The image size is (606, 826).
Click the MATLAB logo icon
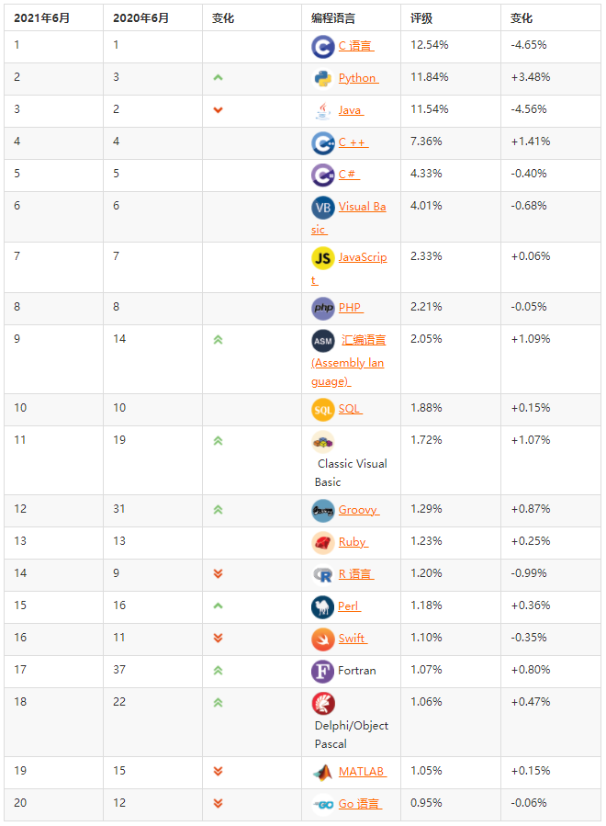click(x=322, y=772)
